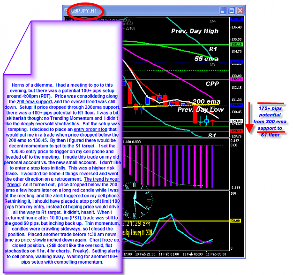Image resolution: width=293 pixels, height=275 pixels.
Task: Click the 131.30 price axis value
Action: click(x=236, y=99)
